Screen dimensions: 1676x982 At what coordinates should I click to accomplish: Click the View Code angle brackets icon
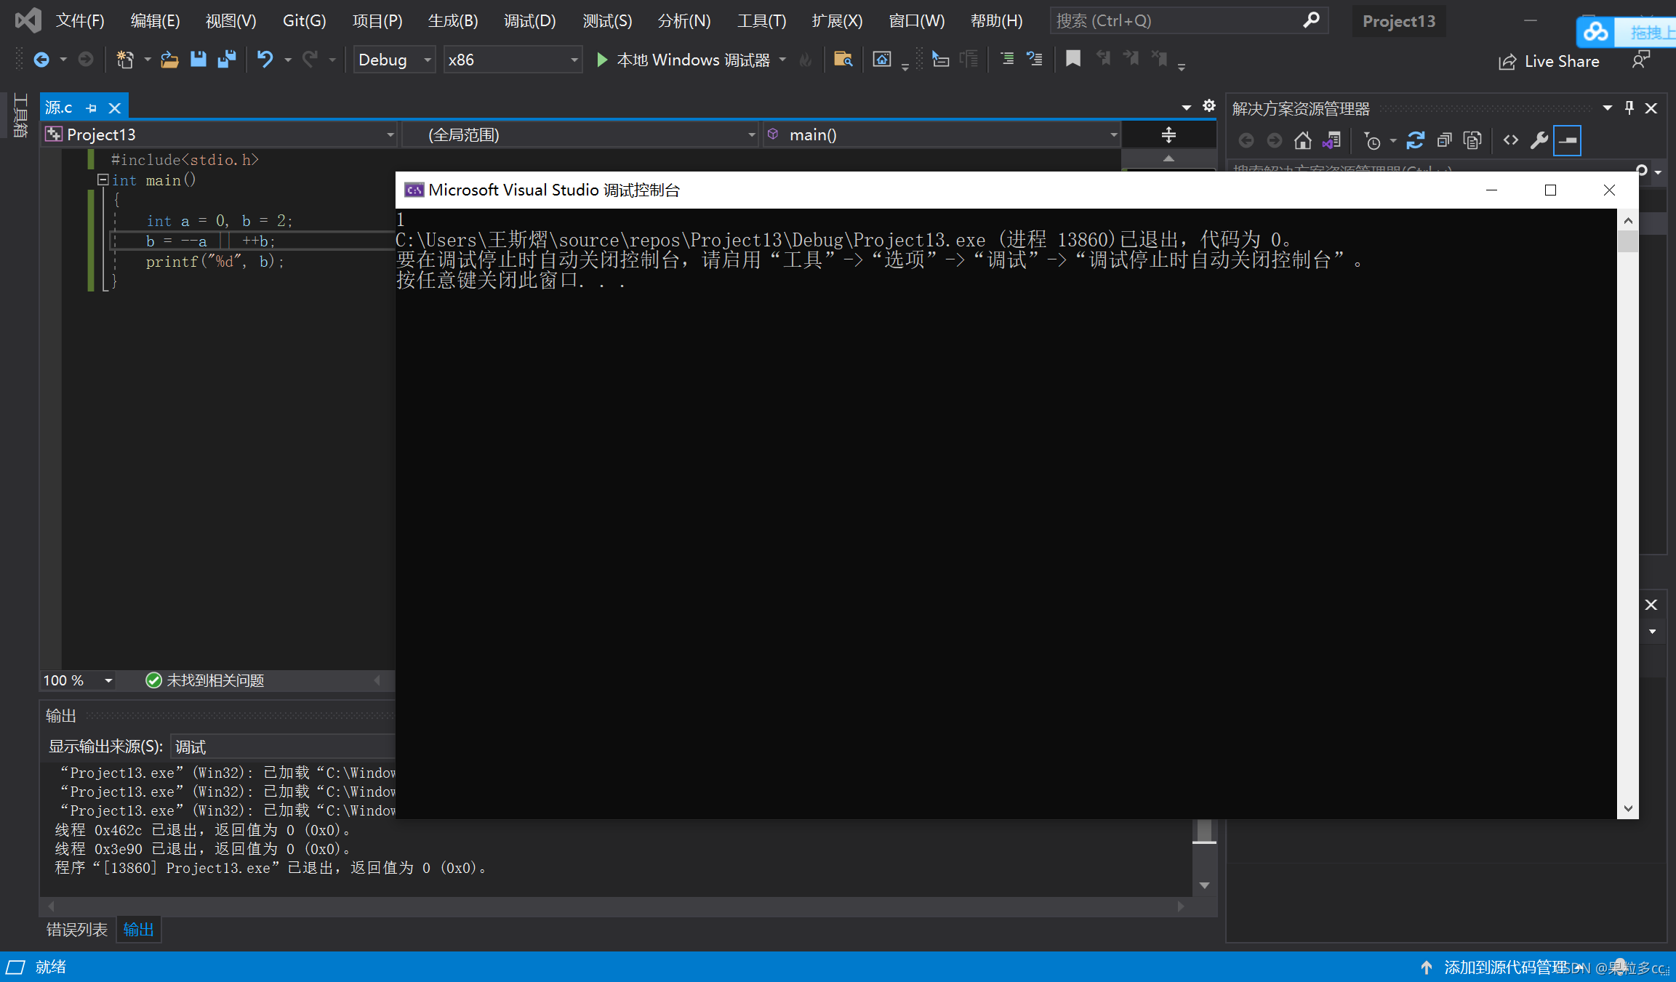click(x=1511, y=140)
